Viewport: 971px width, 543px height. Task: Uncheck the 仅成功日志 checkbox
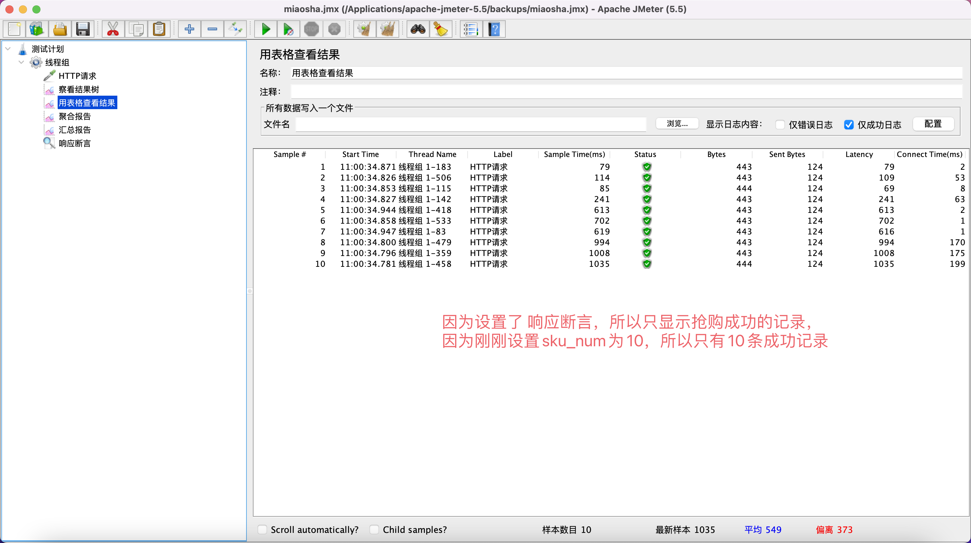[x=849, y=125]
